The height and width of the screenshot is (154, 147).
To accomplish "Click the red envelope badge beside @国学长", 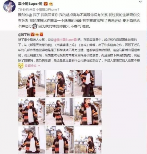I will (41, 34).
